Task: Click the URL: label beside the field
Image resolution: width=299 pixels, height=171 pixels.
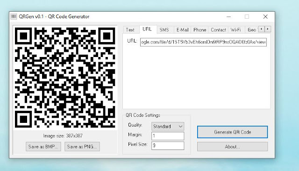Action: click(x=132, y=41)
